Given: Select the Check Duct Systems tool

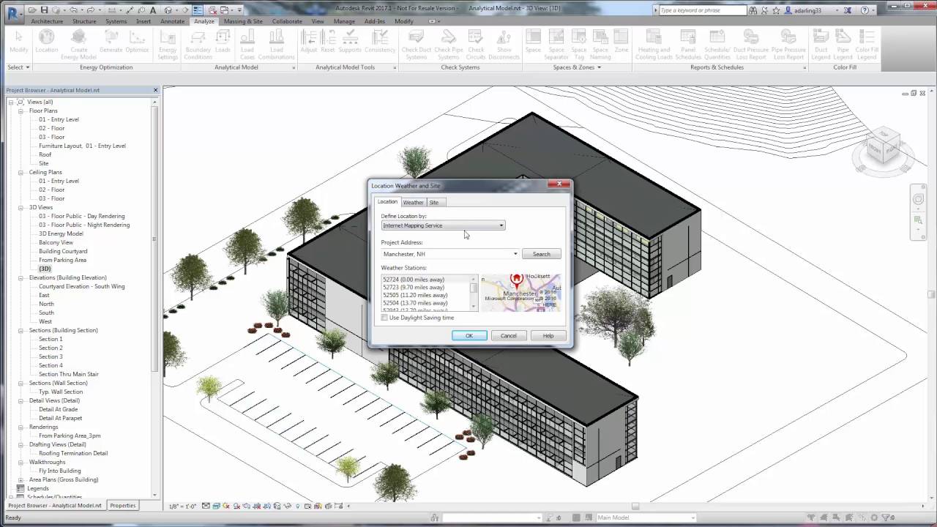Looking at the screenshot, I should [416, 42].
